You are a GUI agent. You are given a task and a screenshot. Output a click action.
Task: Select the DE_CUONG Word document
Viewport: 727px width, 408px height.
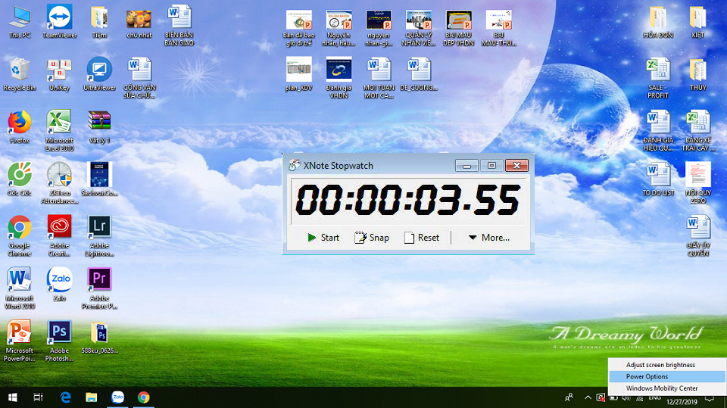pyautogui.click(x=419, y=74)
